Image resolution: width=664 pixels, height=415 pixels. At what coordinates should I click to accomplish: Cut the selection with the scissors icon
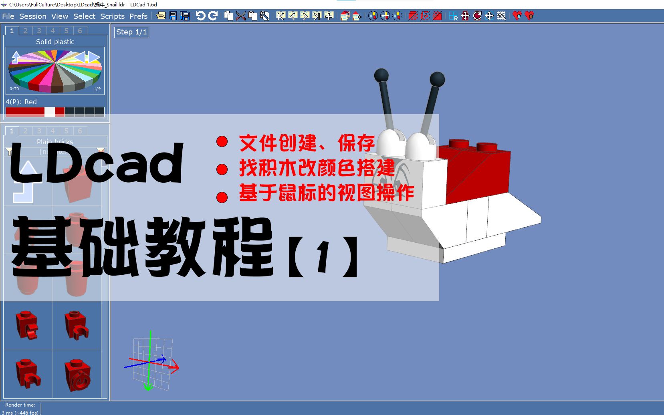coord(240,16)
